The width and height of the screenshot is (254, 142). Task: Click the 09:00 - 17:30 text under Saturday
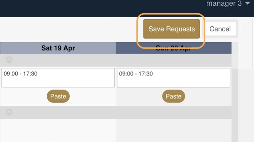tap(21, 74)
